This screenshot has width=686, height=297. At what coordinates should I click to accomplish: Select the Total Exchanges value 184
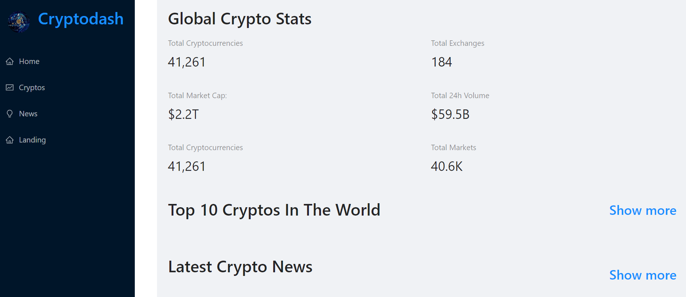coord(442,62)
